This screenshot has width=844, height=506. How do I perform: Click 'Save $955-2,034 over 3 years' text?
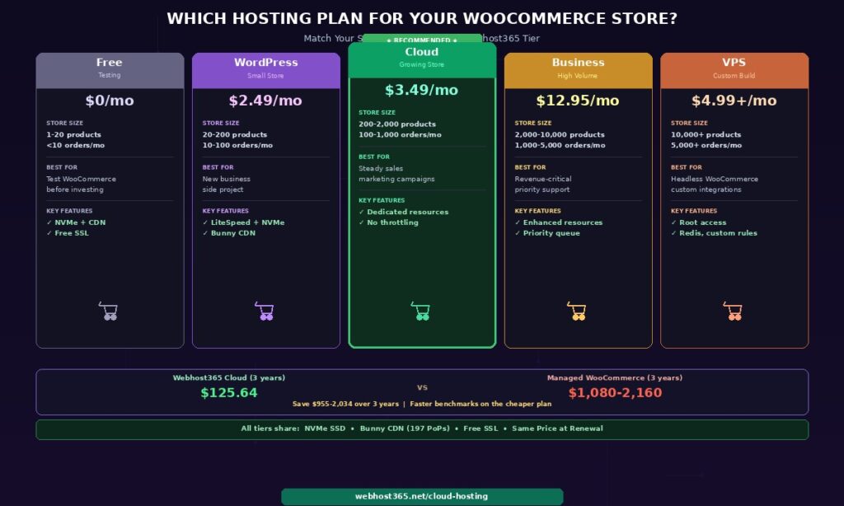[x=345, y=404]
